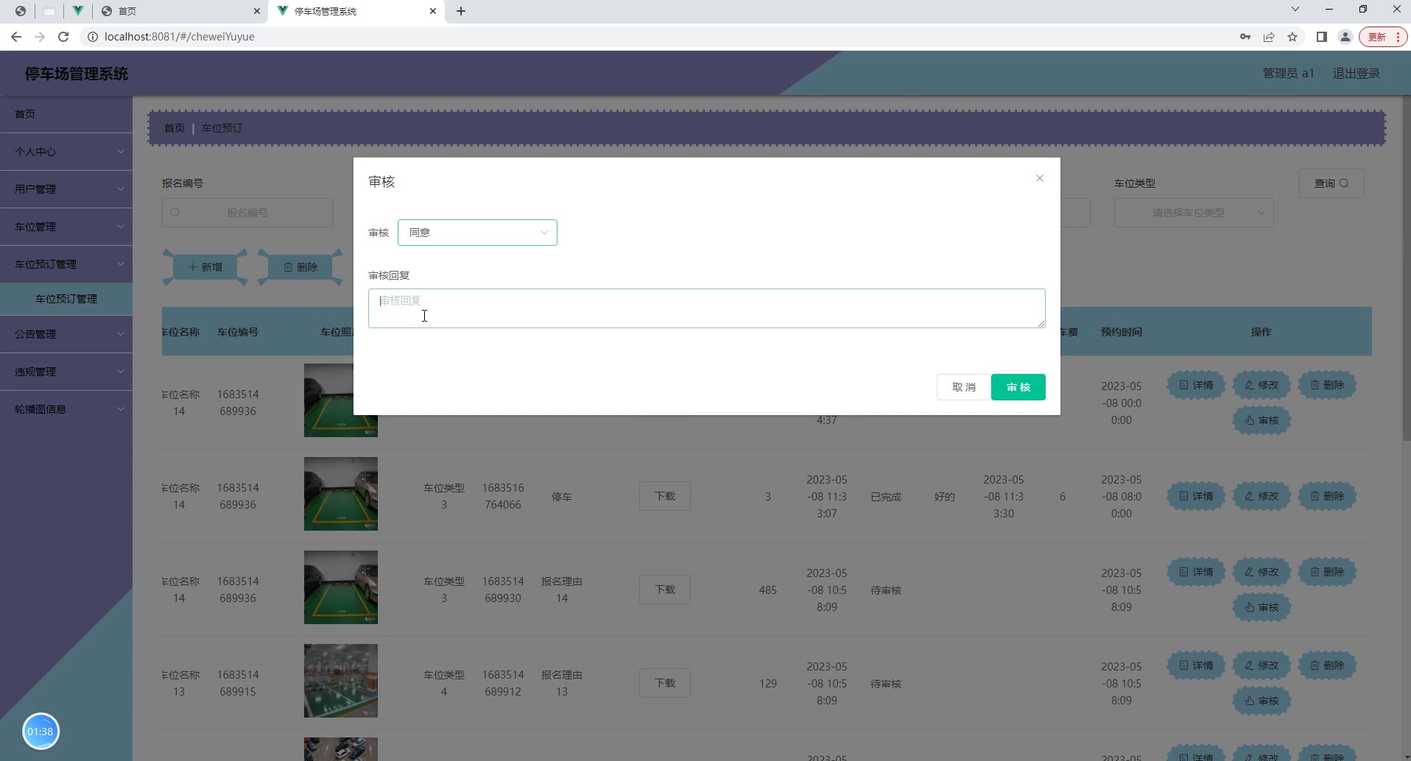Image resolution: width=1411 pixels, height=761 pixels.
Task: Expand the 个人中心 sidebar menu
Action: coord(66,152)
